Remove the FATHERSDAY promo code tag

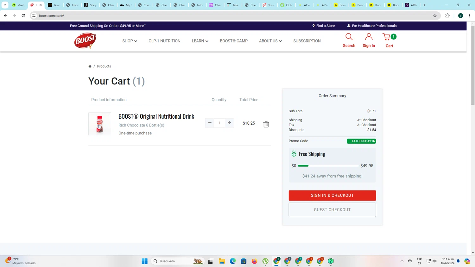coord(374,141)
